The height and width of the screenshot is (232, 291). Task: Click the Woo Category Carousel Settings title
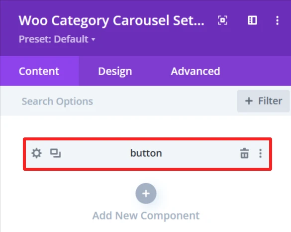pyautogui.click(x=111, y=20)
